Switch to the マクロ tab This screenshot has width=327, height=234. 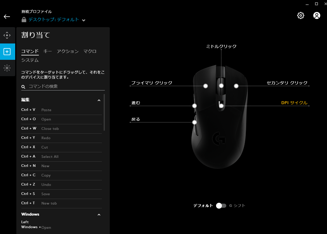(x=90, y=51)
